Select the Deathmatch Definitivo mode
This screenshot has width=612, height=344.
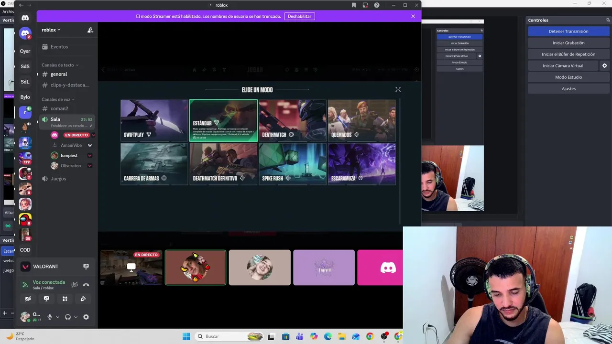[223, 164]
